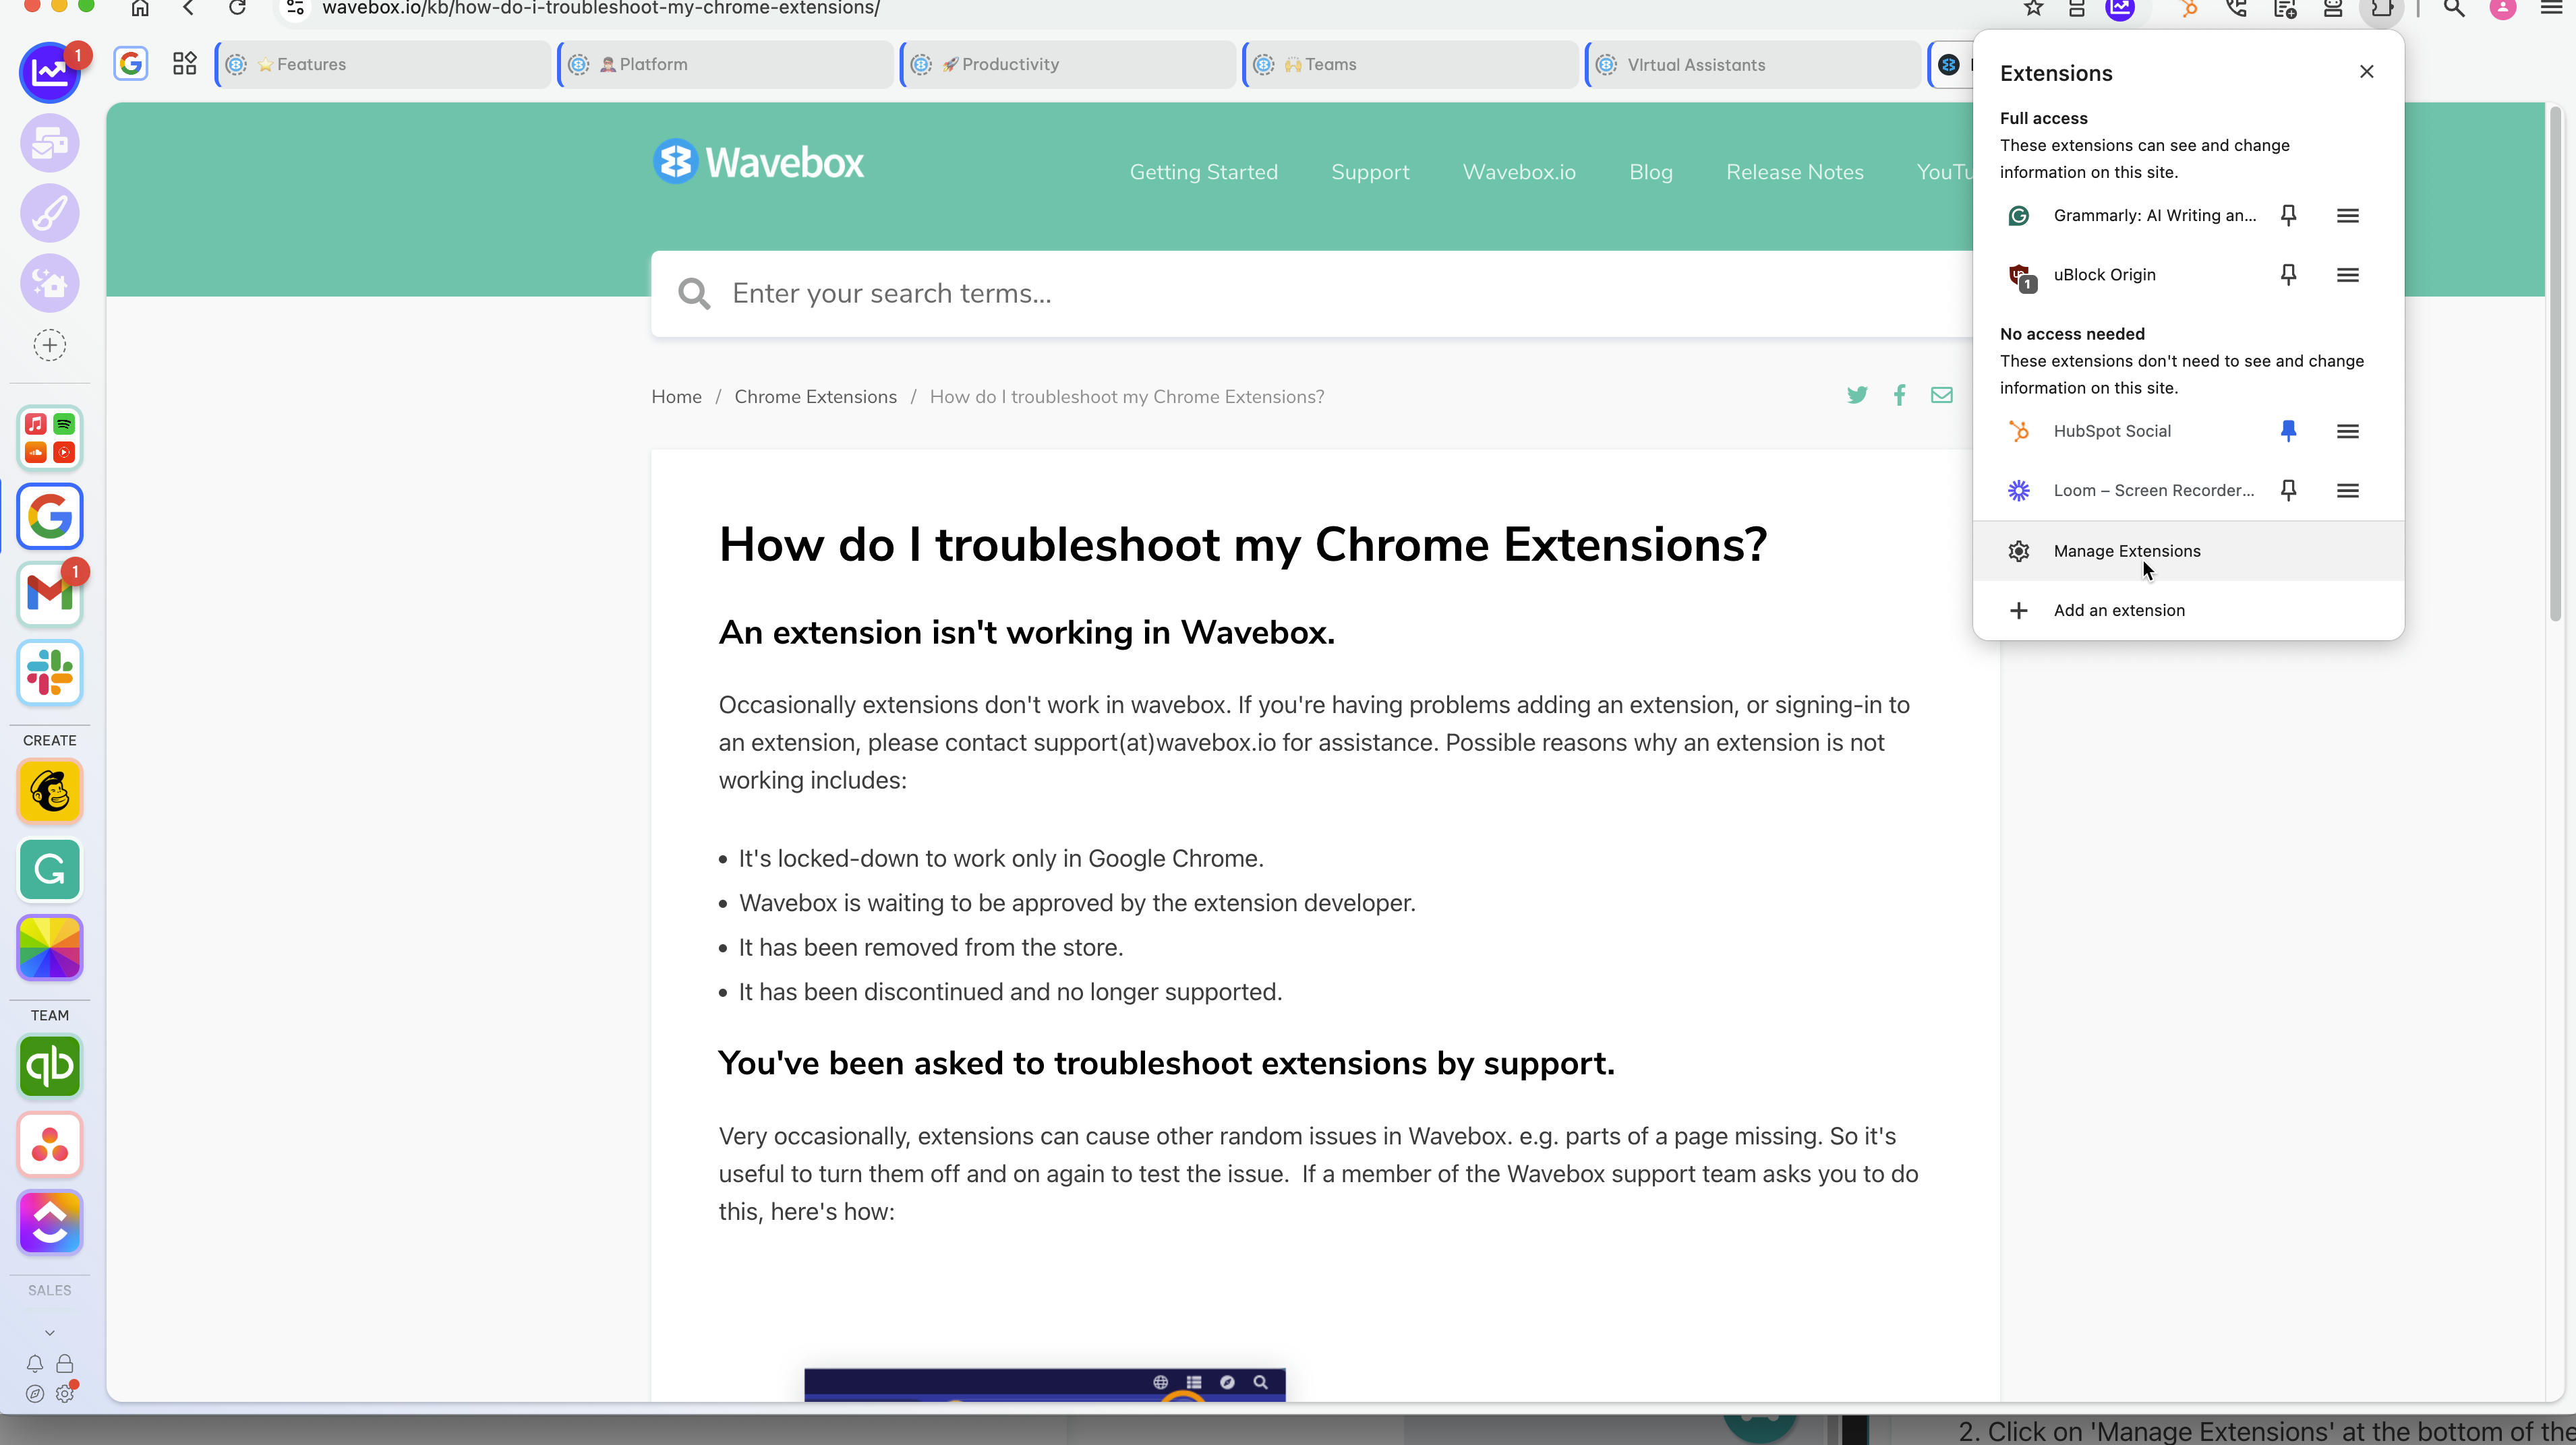Open Slack app in the sidebar
The width and height of the screenshot is (2576, 1445).
tap(50, 673)
